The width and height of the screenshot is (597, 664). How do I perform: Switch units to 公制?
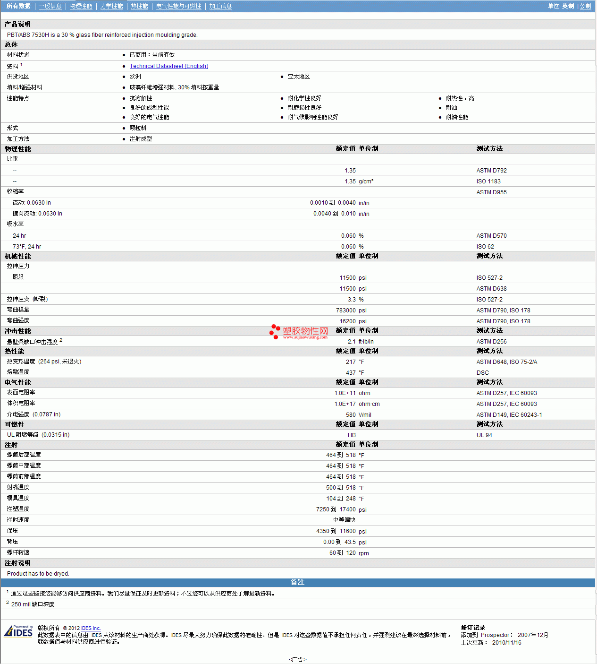[585, 6]
